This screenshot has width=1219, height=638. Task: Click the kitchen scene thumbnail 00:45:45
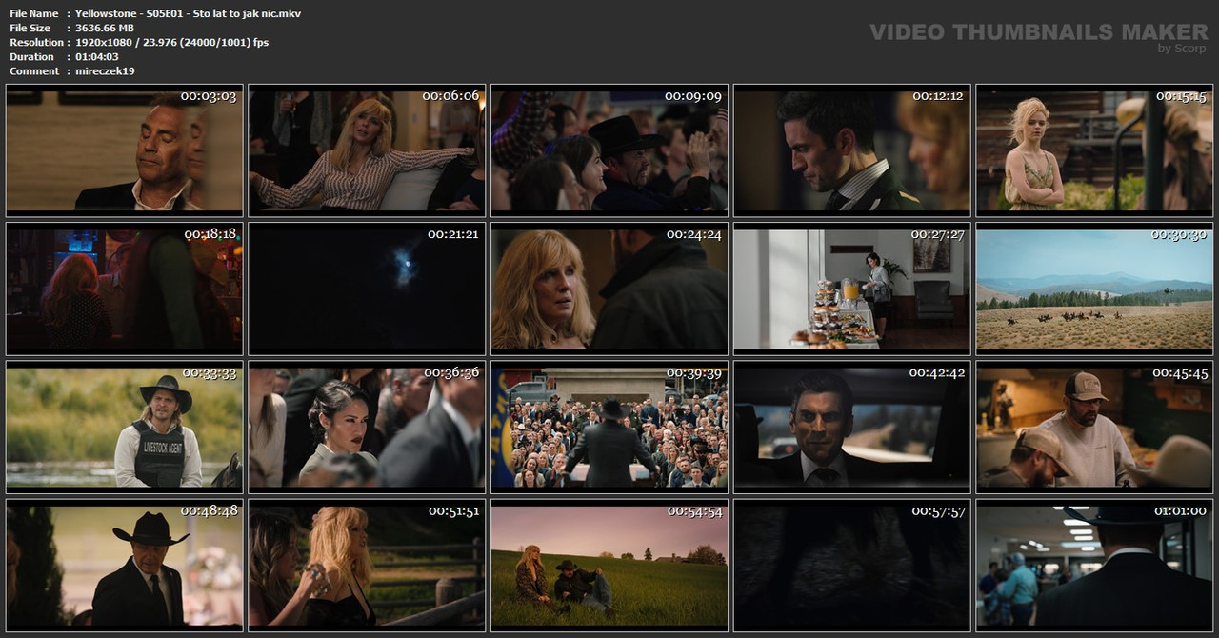point(1094,427)
